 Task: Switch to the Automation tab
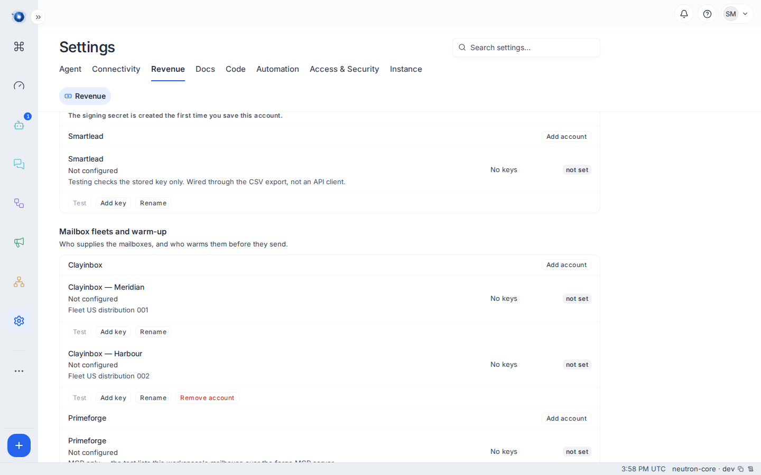click(x=277, y=69)
